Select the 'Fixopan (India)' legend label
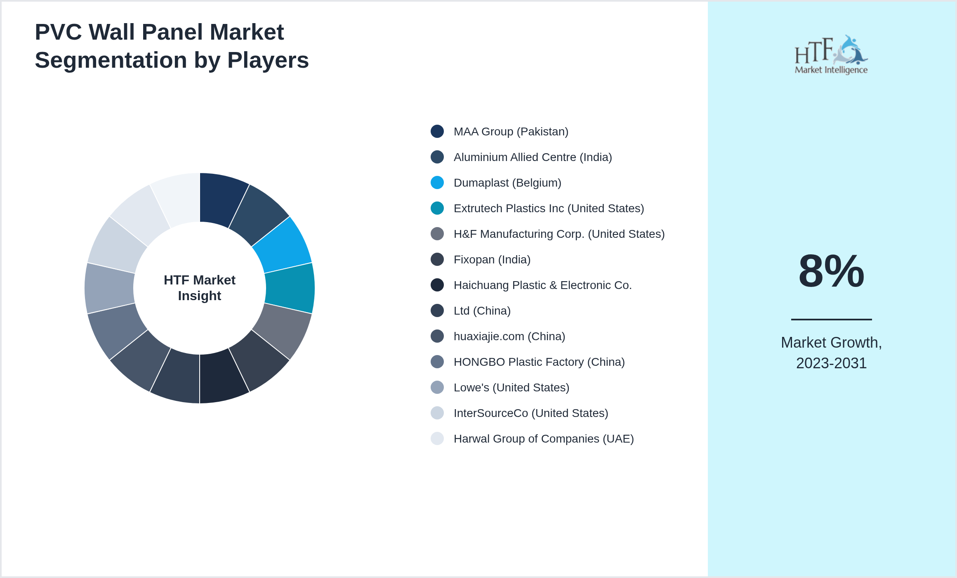This screenshot has width=957, height=578. (x=492, y=260)
